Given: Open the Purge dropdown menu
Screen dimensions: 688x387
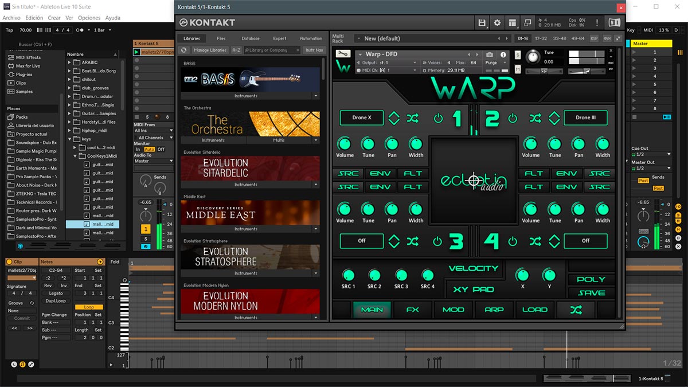Looking at the screenshot, I should [x=497, y=62].
